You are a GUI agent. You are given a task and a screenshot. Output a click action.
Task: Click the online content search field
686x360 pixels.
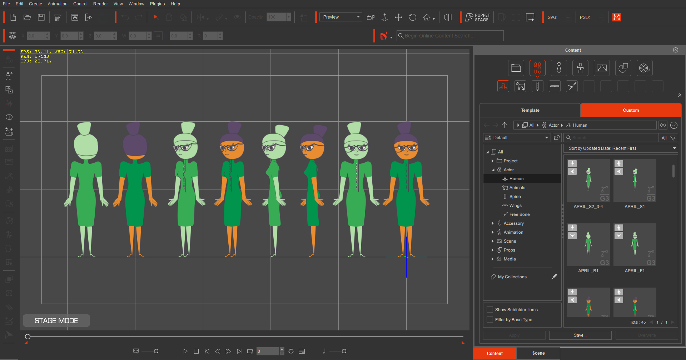450,36
